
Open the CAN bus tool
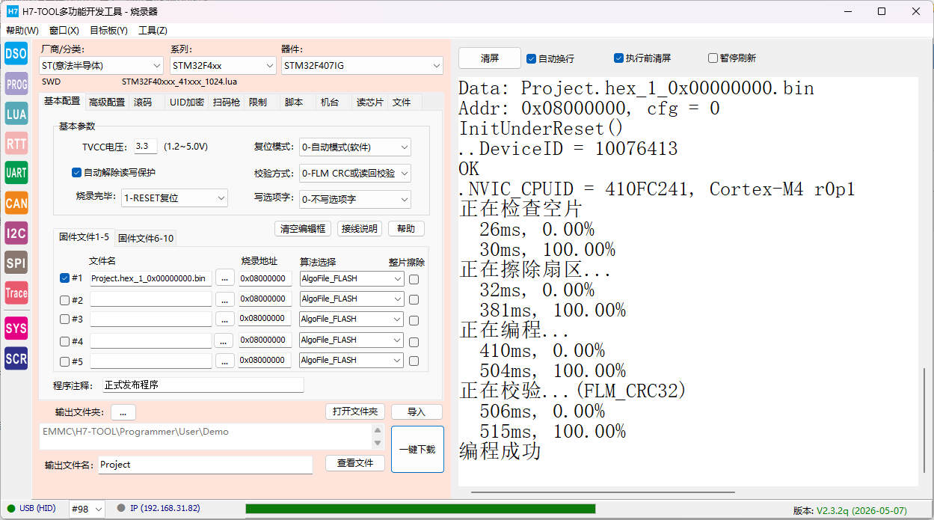pyautogui.click(x=16, y=203)
